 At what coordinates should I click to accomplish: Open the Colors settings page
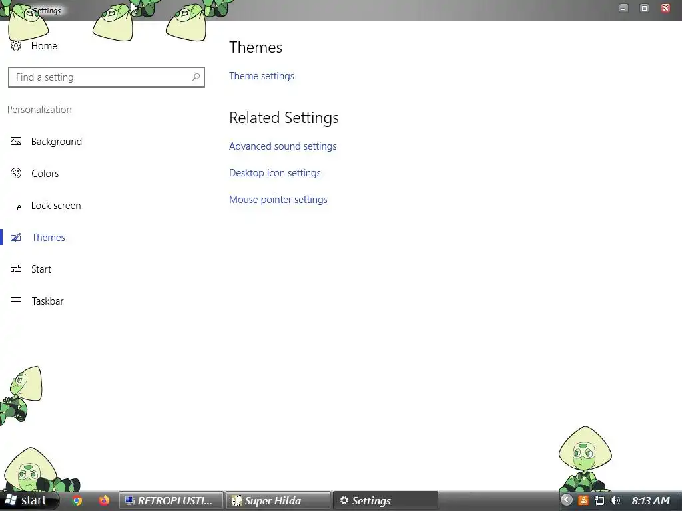tap(45, 174)
